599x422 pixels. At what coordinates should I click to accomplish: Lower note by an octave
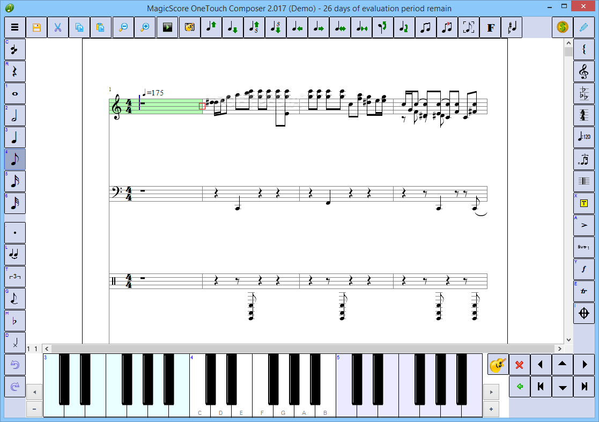[276, 27]
